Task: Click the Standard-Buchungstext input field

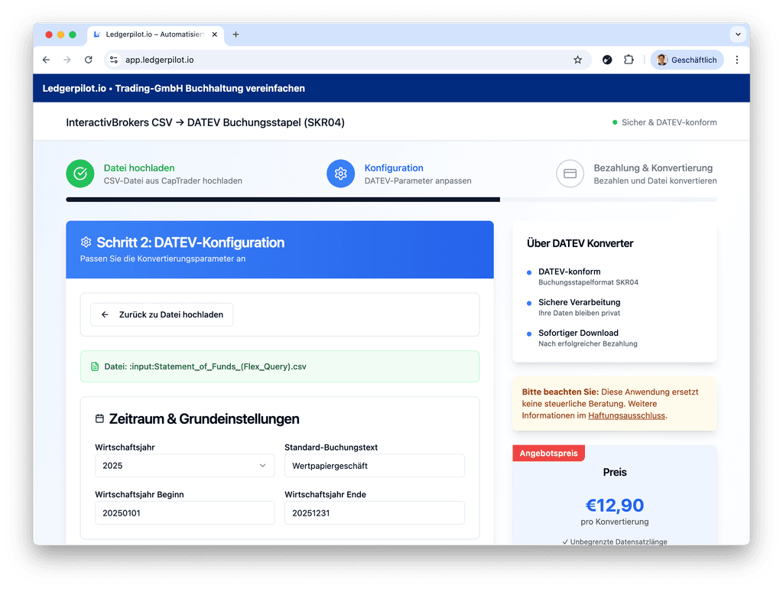Action: coord(374,465)
